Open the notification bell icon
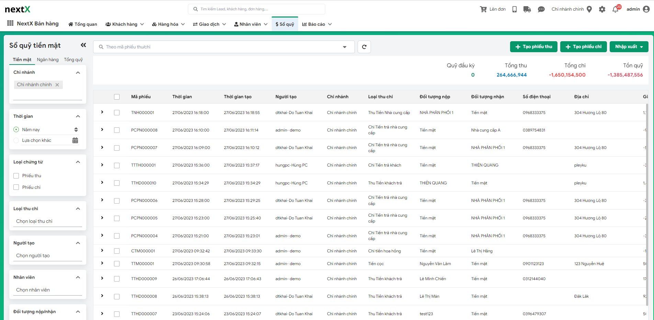 click(x=615, y=10)
